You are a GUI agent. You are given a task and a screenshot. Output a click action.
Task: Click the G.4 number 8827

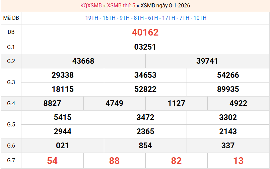click(52, 103)
